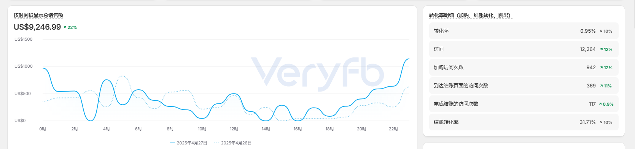Image resolution: width=635 pixels, height=149 pixels.
Task: Click the up arrow 12% beside 942
Action: pyautogui.click(x=606, y=68)
